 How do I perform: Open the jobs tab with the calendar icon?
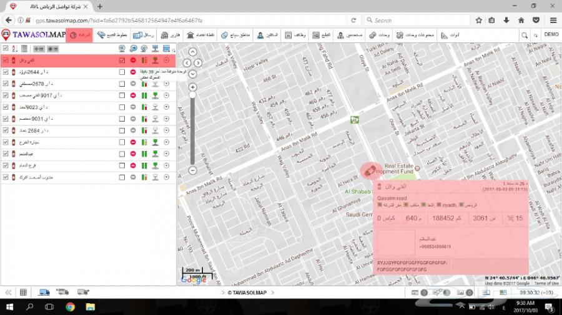pyautogui.click(x=295, y=35)
